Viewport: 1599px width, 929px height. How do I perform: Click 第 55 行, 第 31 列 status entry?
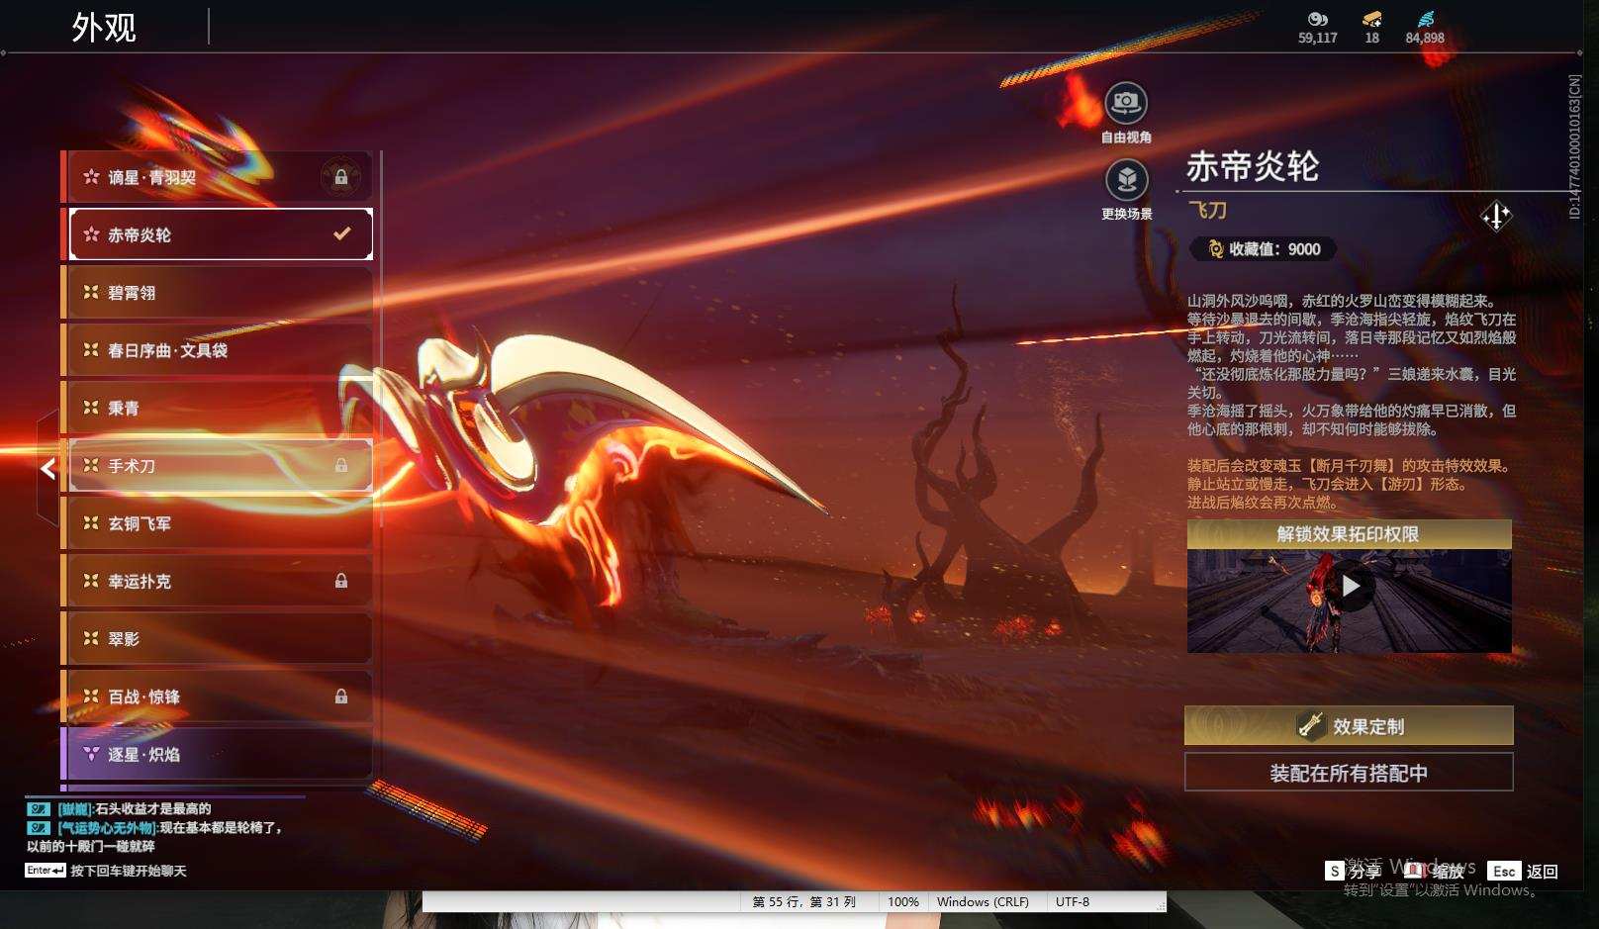tap(803, 901)
